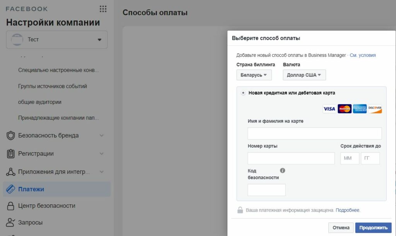Viewport: 396px width, 236px height.
Task: Open Безопасность бренда sidebar label
Action: tap(48, 136)
